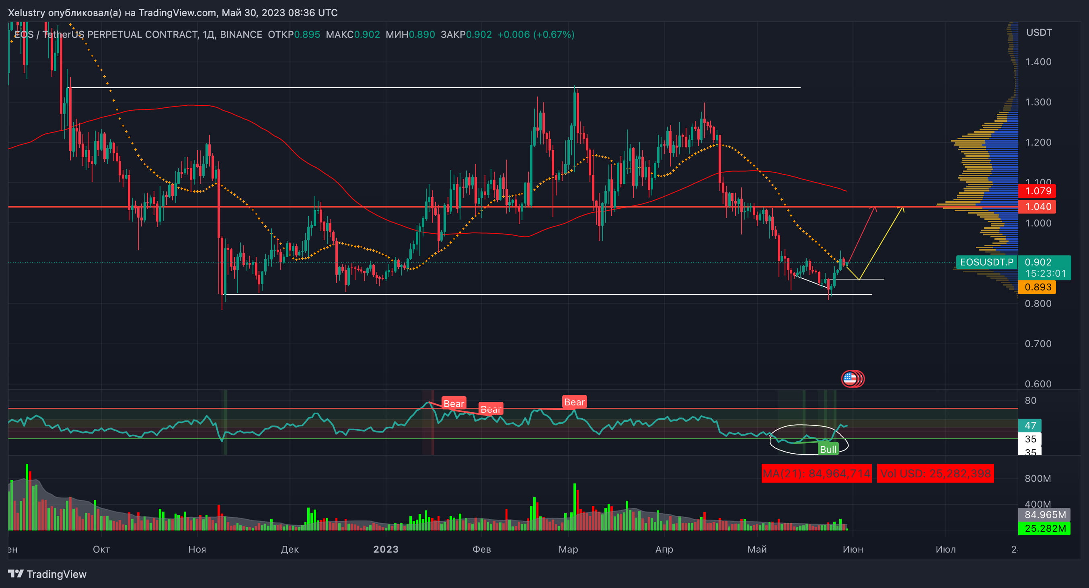Screen dimensions: 1089x588
Task: Click the MA(21) volume indicator label
Action: (816, 473)
